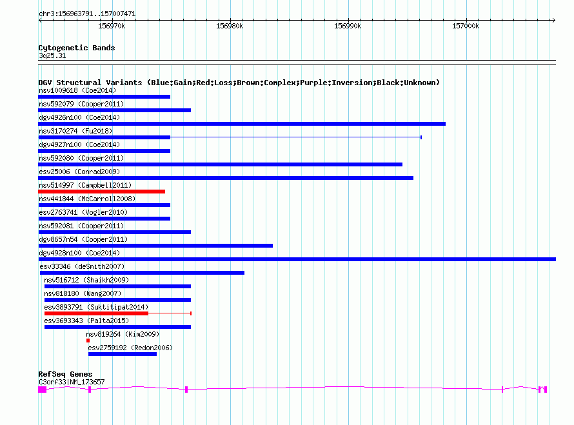Click the small red nsv819264 (Kim2009) marker
The image size is (574, 425).
(88, 341)
